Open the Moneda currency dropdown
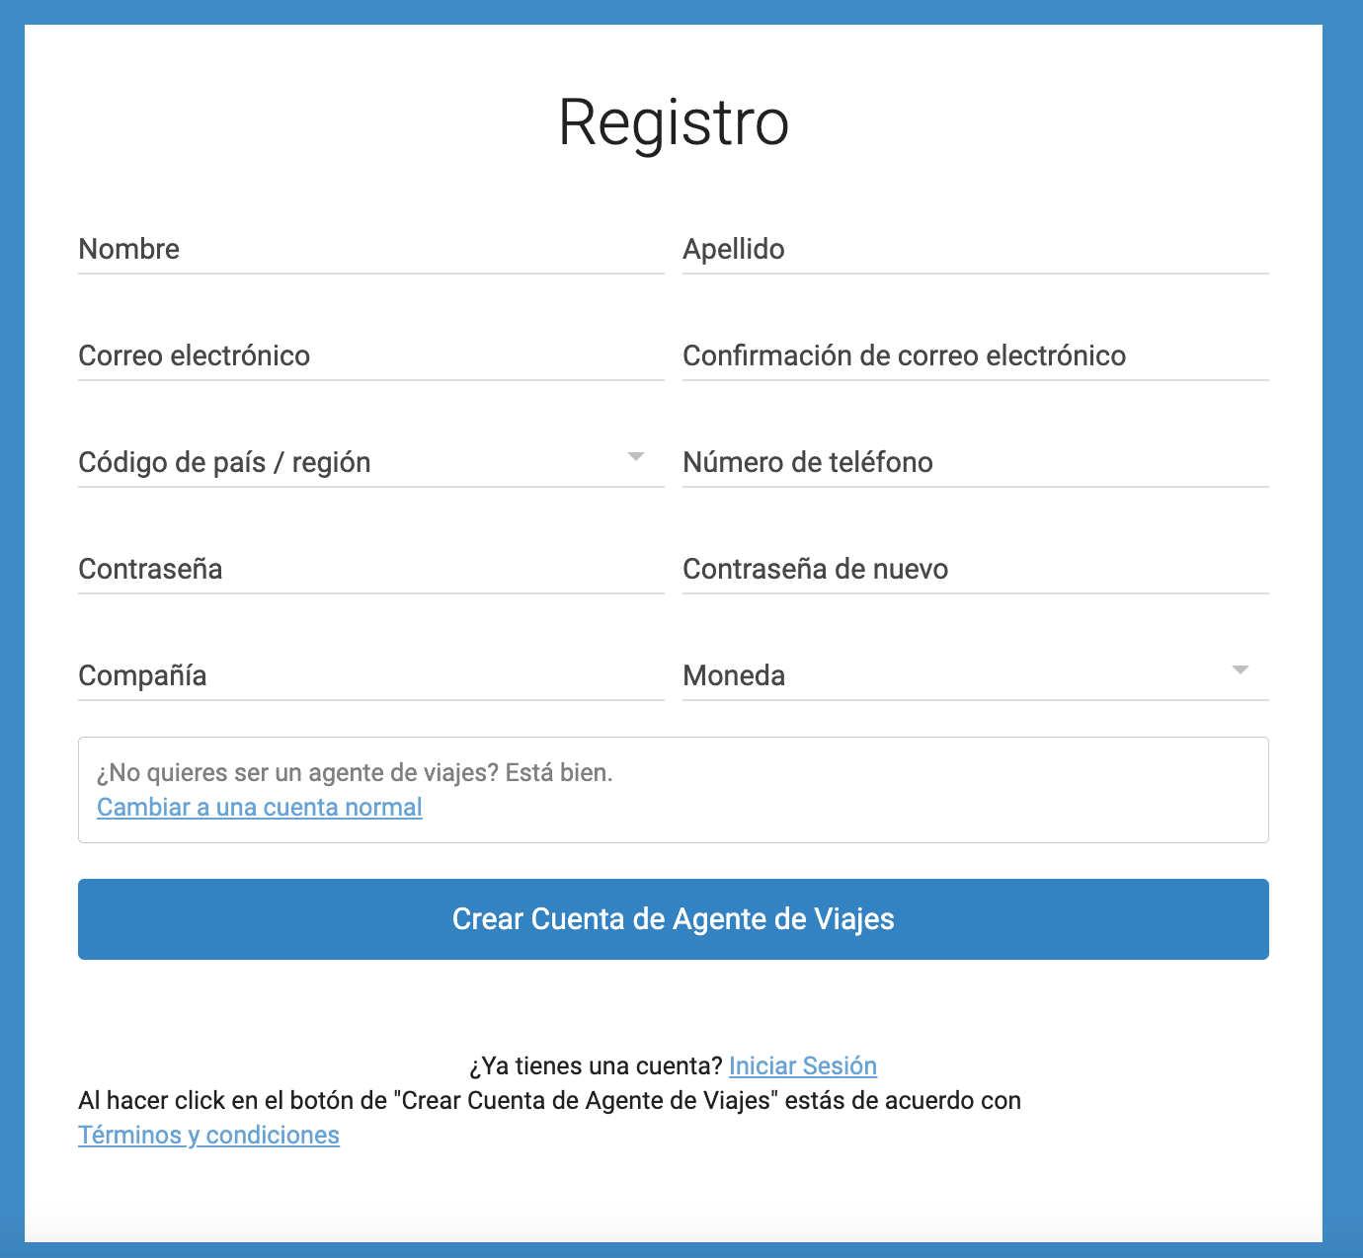 point(976,676)
